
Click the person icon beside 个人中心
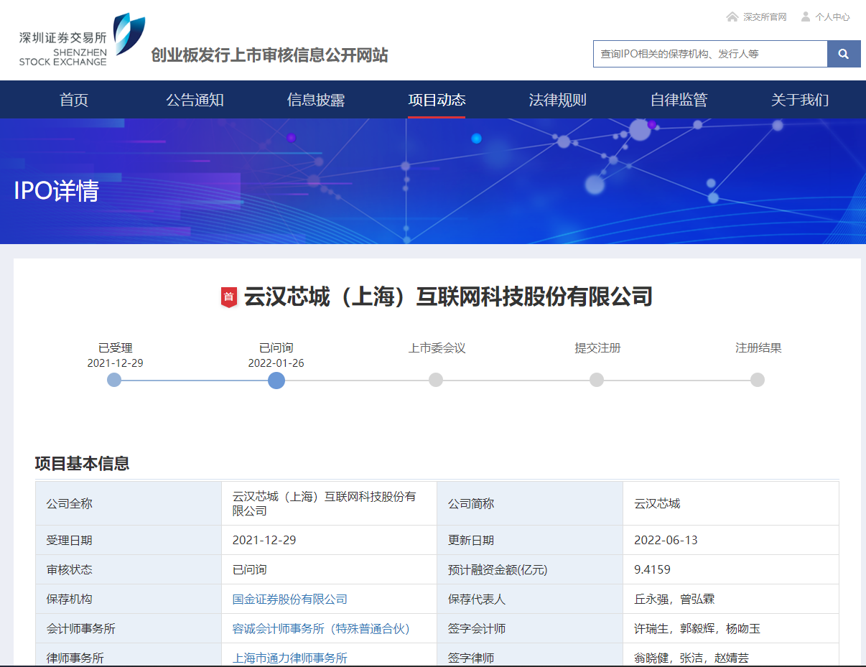[806, 17]
